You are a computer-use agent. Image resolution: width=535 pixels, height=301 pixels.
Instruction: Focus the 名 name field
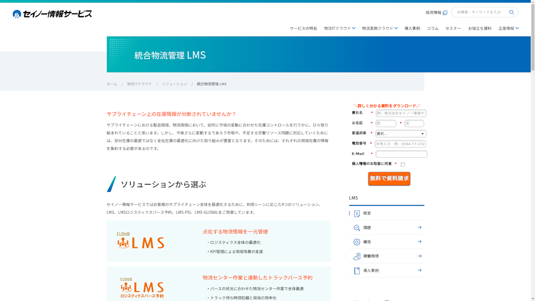point(414,123)
